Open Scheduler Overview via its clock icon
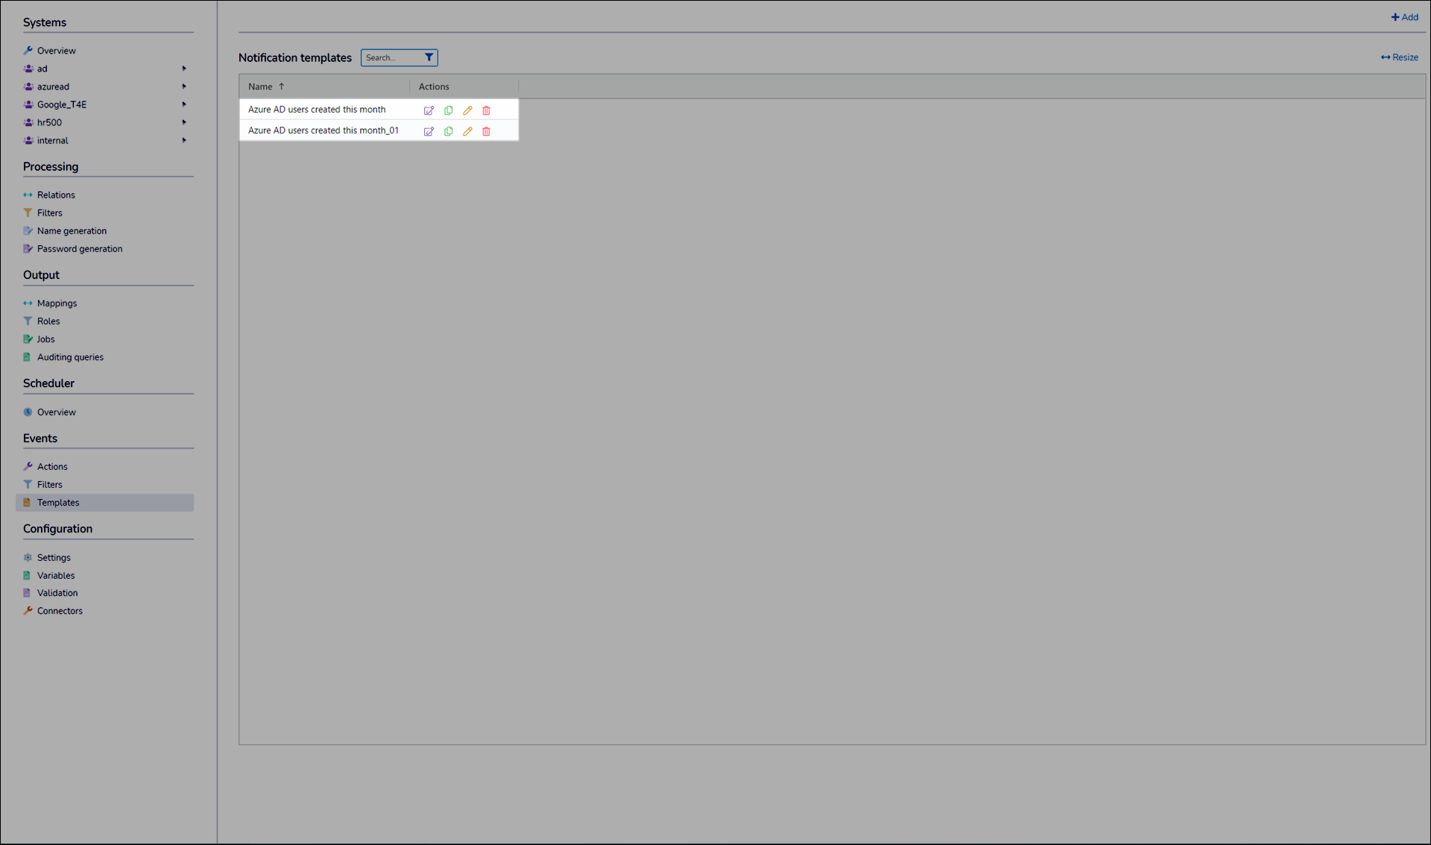The height and width of the screenshot is (845, 1431). tap(28, 412)
